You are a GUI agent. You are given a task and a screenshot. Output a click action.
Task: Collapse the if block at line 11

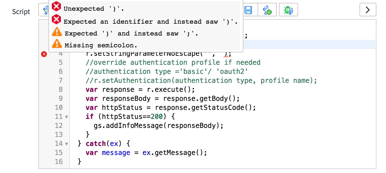[66, 117]
